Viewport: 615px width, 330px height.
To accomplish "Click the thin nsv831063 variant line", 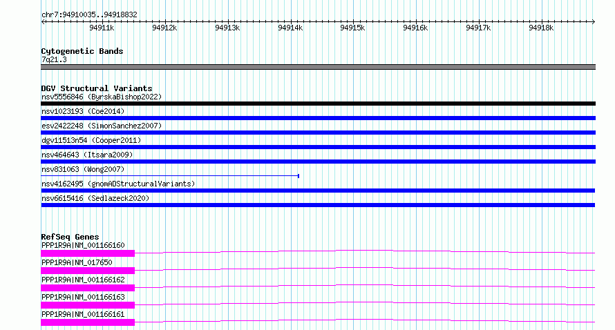I will click(x=170, y=176).
